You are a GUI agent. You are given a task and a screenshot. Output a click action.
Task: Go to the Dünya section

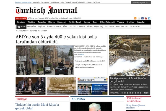[x=51, y=22]
